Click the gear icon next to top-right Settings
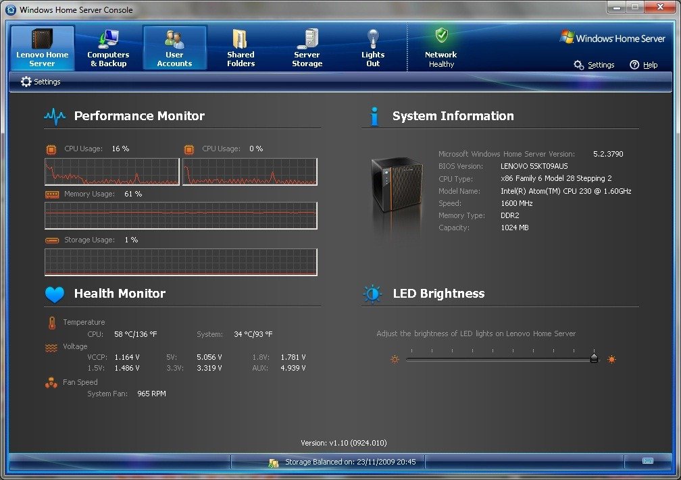Image resolution: width=681 pixels, height=480 pixels. tap(578, 65)
